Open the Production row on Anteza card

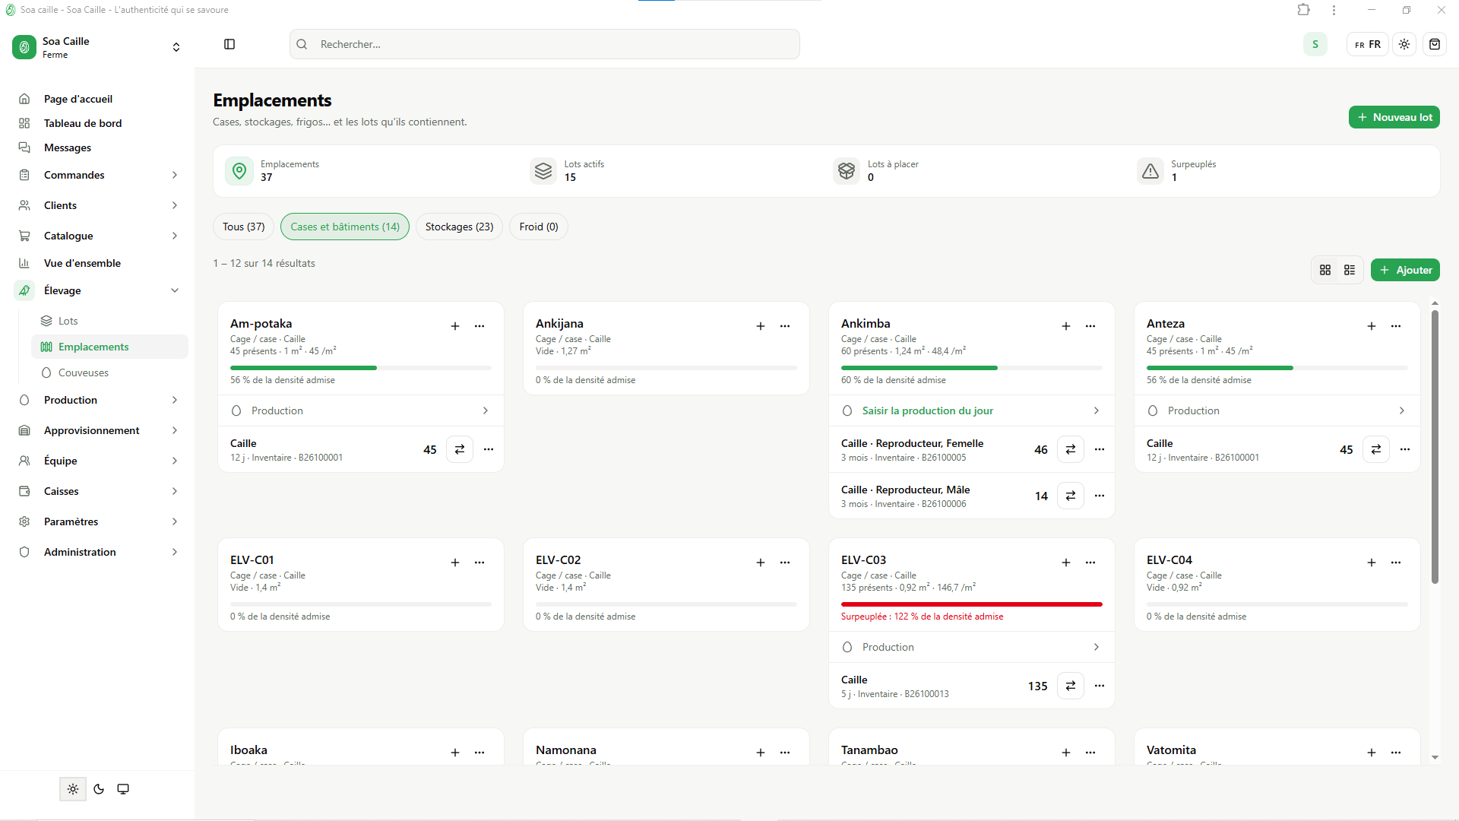[x=1277, y=410]
